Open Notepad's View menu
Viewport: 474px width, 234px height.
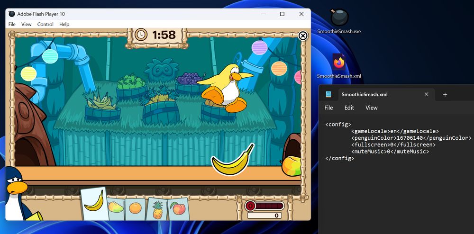[372, 108]
